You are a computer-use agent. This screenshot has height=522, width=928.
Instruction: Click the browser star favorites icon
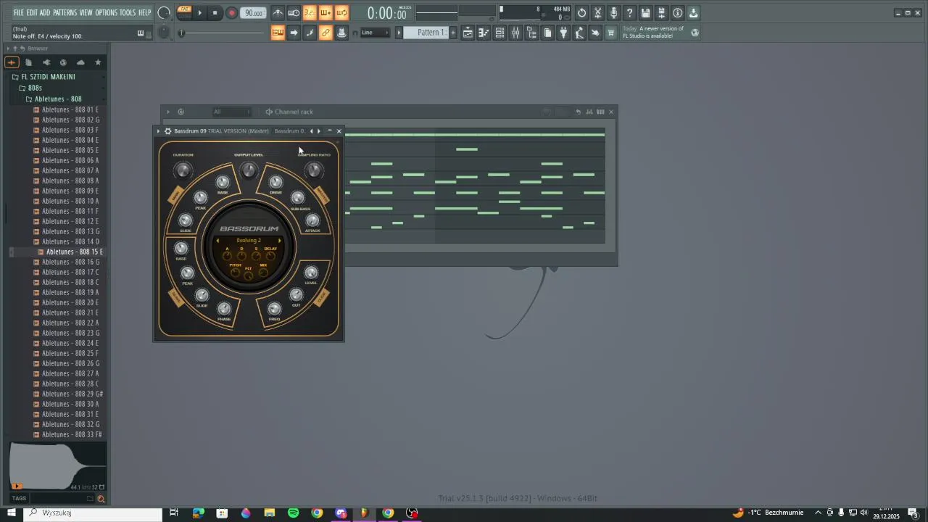tap(98, 62)
